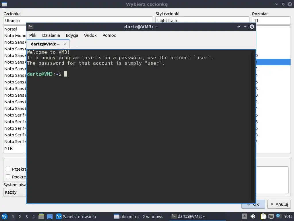This screenshot has height=221, width=294.
Task: Open the clipboard manager tray icon
Action: [x=264, y=216]
